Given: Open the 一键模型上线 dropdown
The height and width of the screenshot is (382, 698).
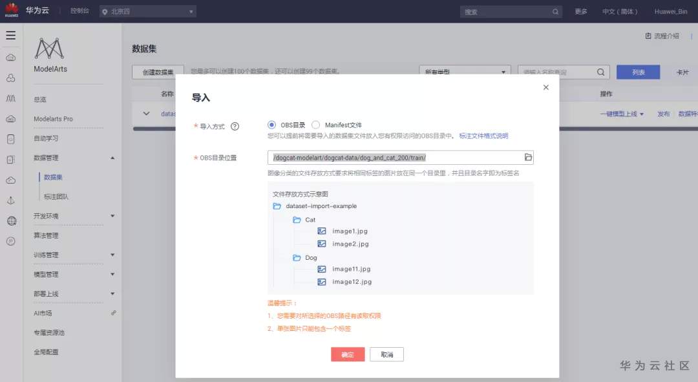Looking at the screenshot, I should [x=622, y=114].
